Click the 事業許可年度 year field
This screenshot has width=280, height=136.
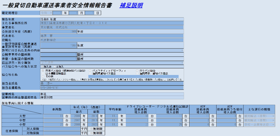58,45
